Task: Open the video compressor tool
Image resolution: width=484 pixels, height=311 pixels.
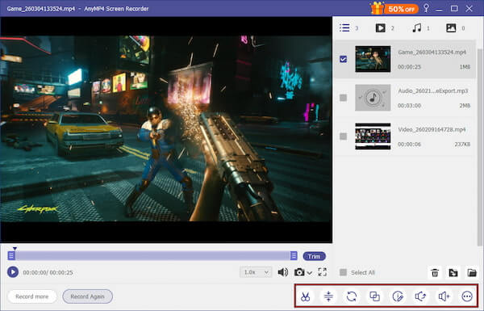Action: (x=328, y=296)
